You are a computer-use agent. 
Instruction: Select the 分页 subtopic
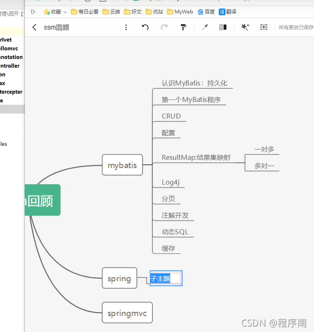click(168, 199)
